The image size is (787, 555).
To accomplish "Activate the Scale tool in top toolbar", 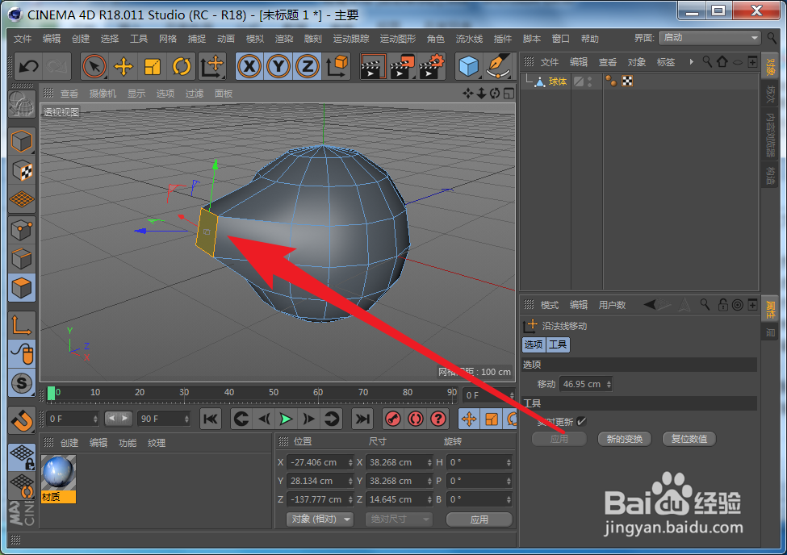I will tap(152, 66).
